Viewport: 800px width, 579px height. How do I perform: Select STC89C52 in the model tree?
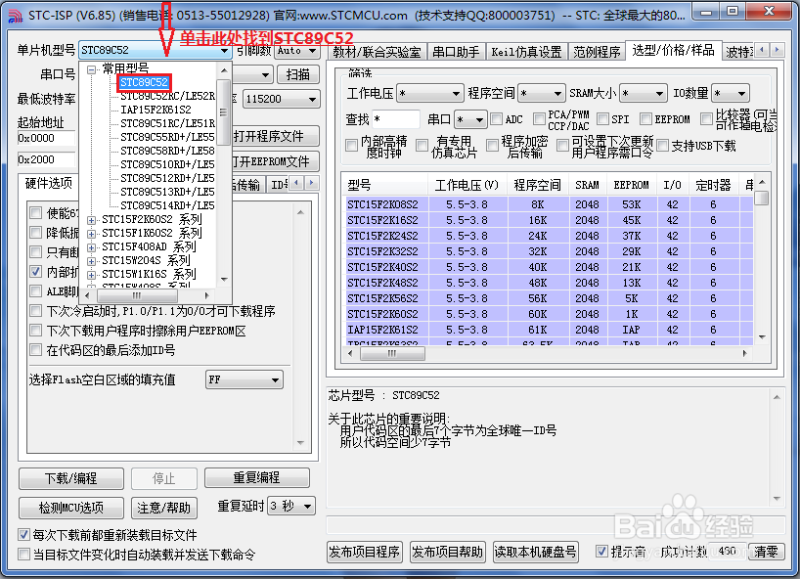click(143, 83)
